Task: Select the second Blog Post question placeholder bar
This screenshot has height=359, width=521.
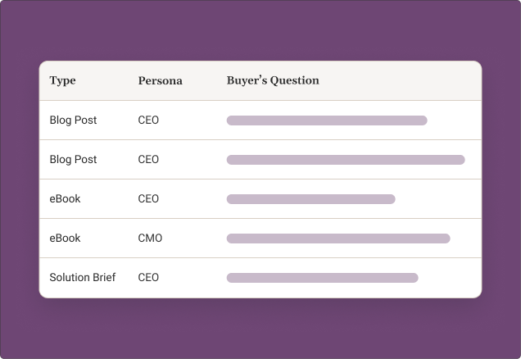Action: (x=346, y=160)
